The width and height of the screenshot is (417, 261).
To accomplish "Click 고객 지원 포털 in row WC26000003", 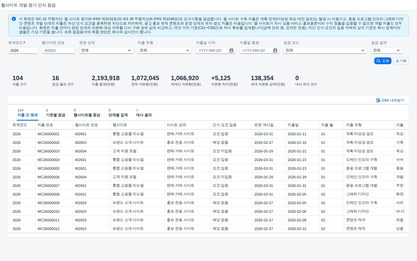I will (125, 151).
